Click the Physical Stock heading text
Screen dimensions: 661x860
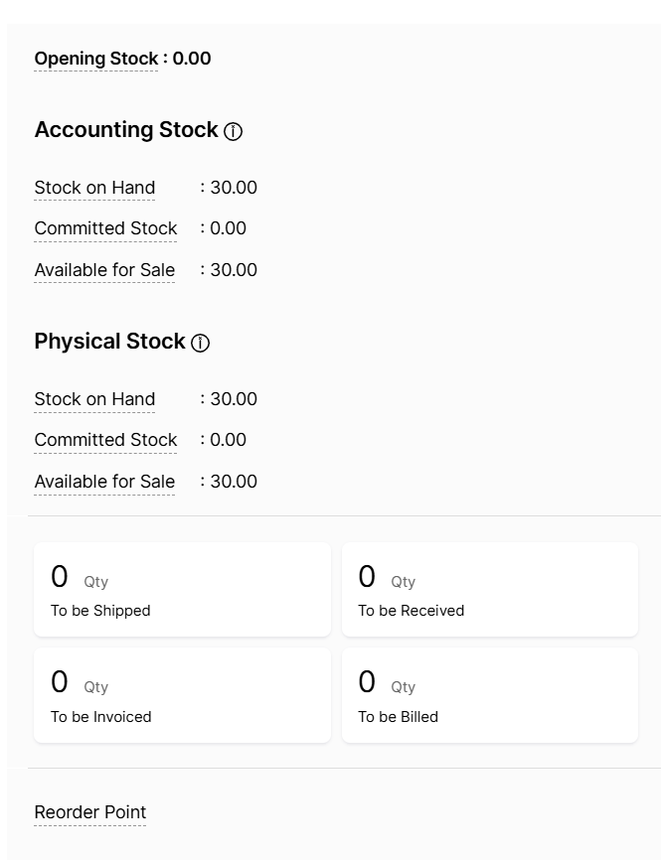(109, 342)
